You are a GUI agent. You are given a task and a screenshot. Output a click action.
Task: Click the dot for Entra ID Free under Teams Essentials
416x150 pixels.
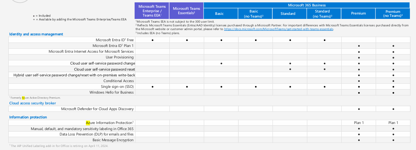[187, 40]
